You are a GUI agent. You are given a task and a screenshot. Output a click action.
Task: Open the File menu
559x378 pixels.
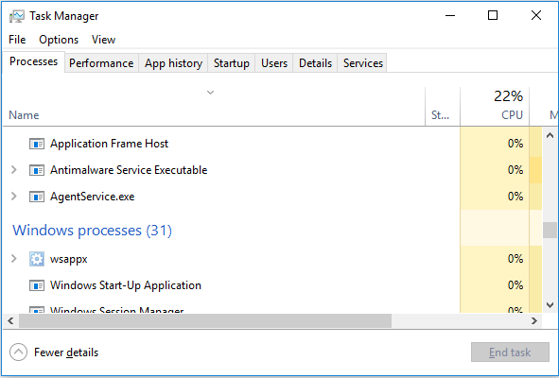coord(17,40)
